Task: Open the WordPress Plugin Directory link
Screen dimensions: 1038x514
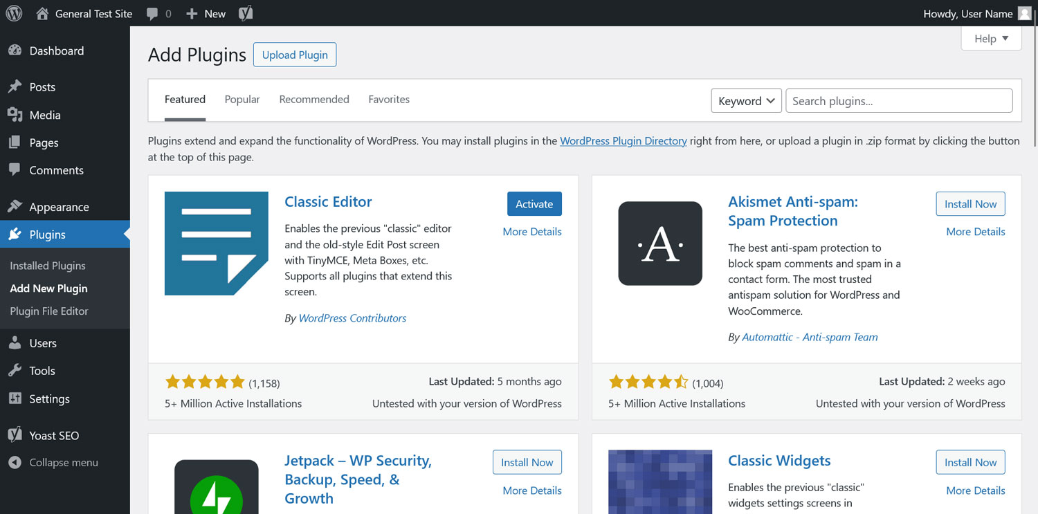Action: click(x=623, y=140)
